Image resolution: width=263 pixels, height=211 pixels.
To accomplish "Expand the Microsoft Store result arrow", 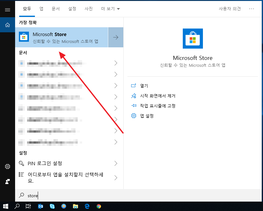I will (x=116, y=37).
